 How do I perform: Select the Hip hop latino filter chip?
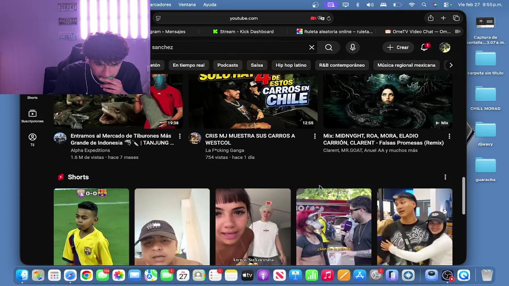pyautogui.click(x=291, y=65)
